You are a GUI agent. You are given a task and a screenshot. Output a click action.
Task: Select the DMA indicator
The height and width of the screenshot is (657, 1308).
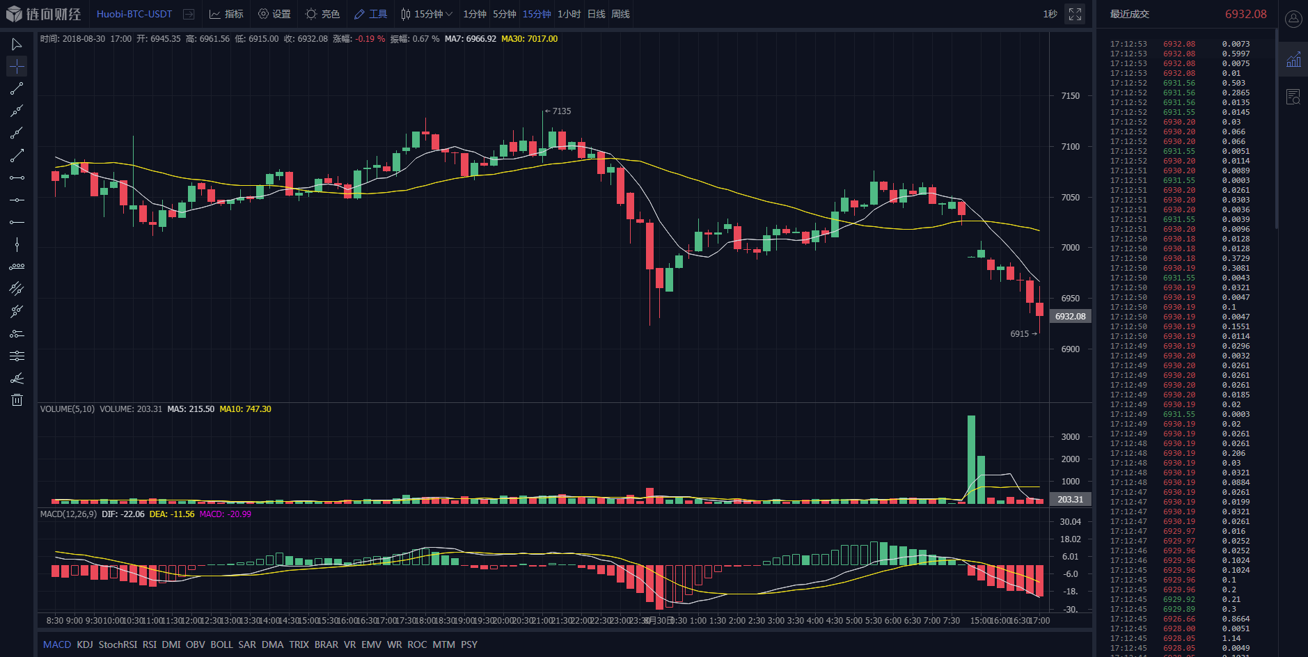pyautogui.click(x=273, y=644)
